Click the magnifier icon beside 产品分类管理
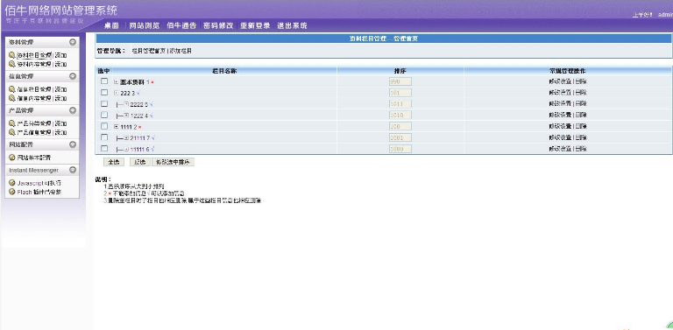 (x=12, y=123)
